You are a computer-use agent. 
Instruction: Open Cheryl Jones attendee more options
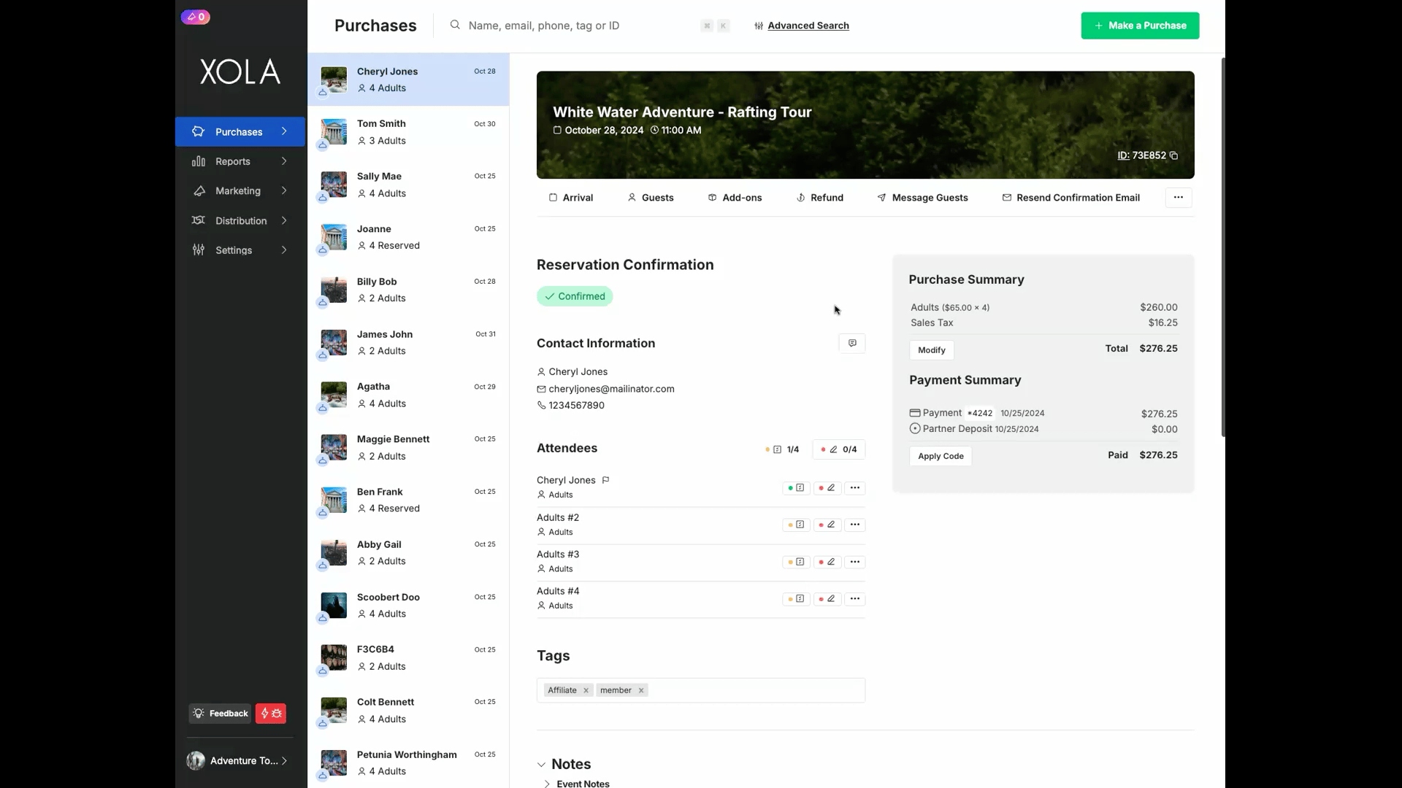855,487
